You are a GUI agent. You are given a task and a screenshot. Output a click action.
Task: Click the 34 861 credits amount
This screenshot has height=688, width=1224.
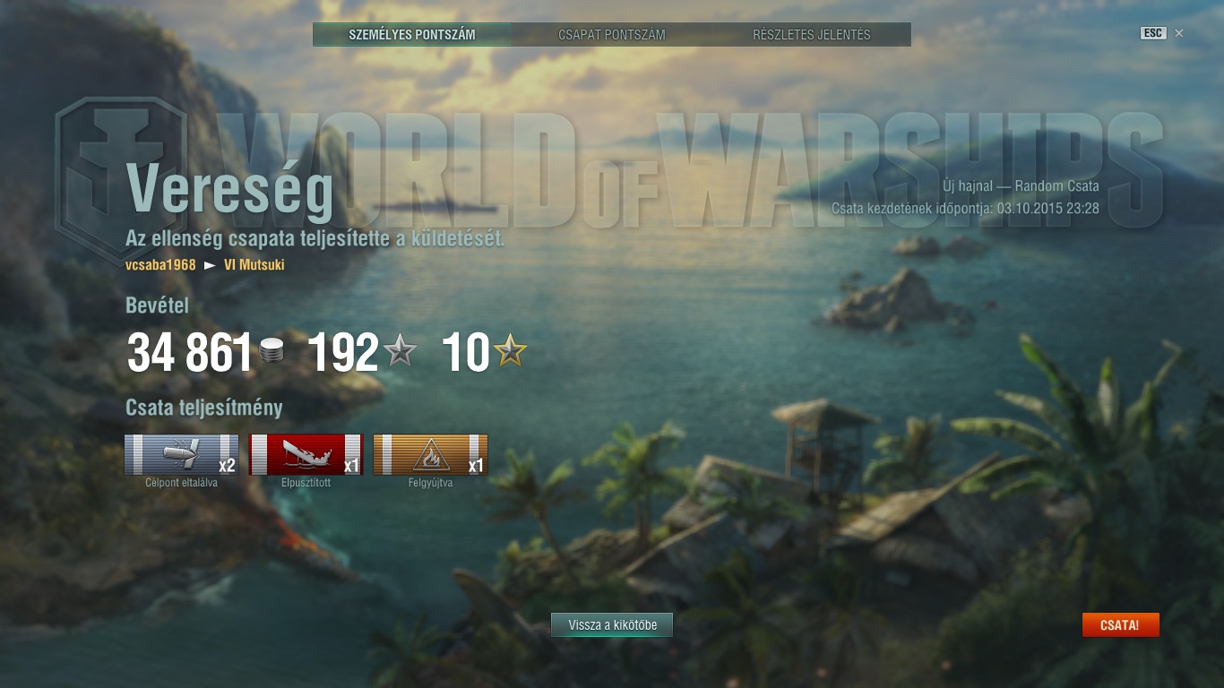189,353
